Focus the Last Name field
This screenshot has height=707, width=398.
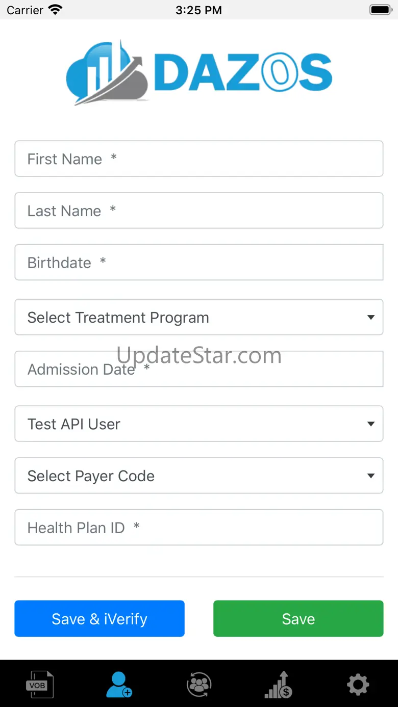(199, 211)
